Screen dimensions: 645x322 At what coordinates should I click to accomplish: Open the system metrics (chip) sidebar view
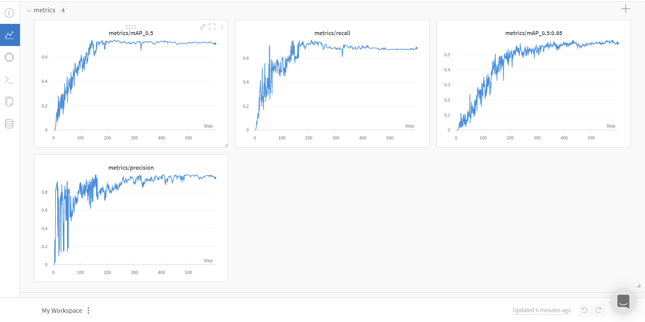[x=9, y=57]
